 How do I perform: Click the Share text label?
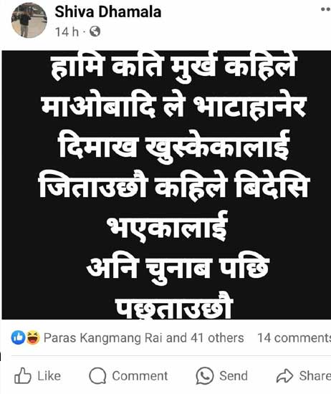pyautogui.click(x=315, y=376)
